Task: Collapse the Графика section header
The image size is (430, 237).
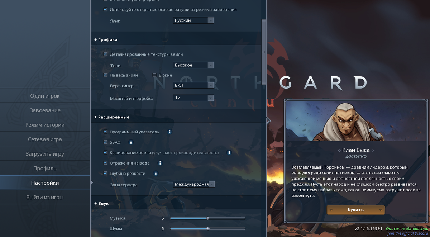Action: pyautogui.click(x=178, y=39)
